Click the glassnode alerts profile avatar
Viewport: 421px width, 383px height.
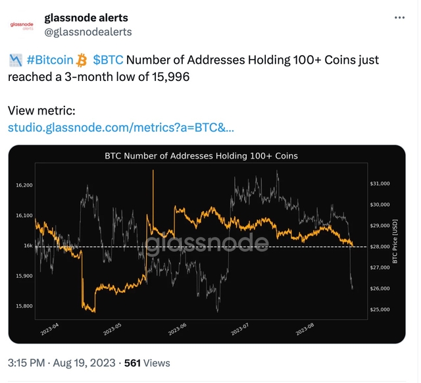(x=24, y=25)
